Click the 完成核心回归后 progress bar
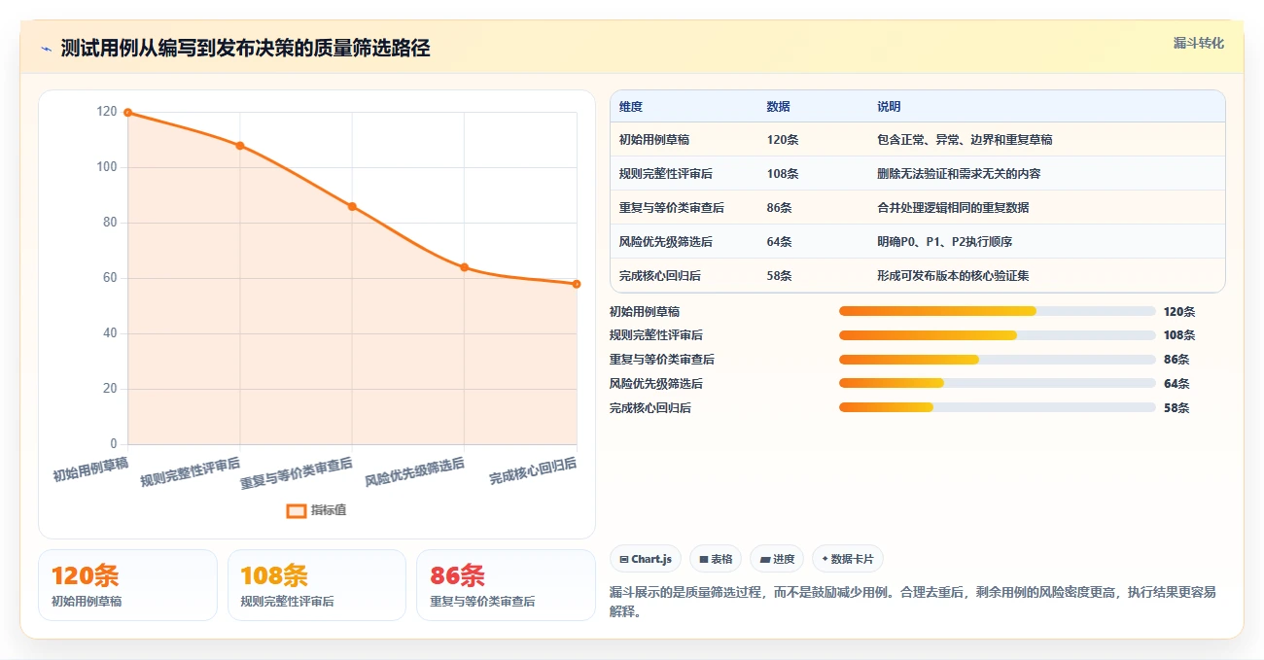The height and width of the screenshot is (660, 1264). [x=998, y=408]
